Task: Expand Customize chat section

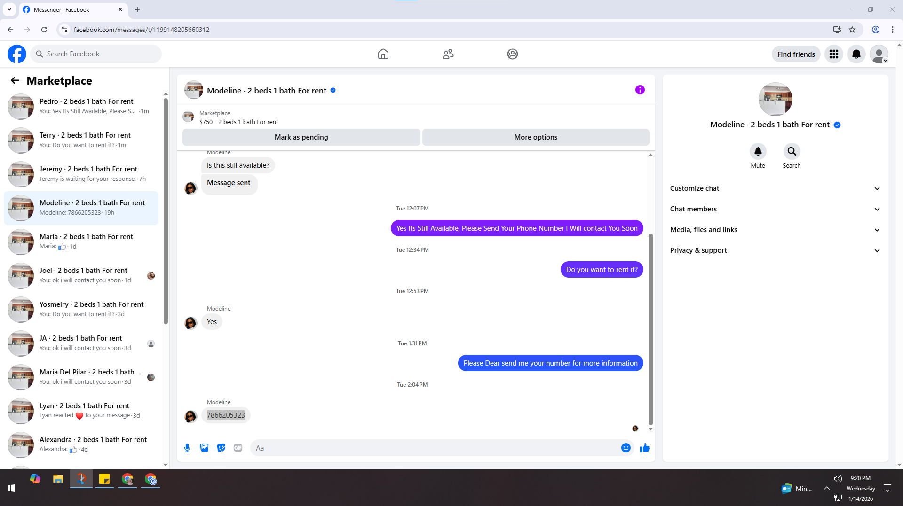Action: click(775, 188)
